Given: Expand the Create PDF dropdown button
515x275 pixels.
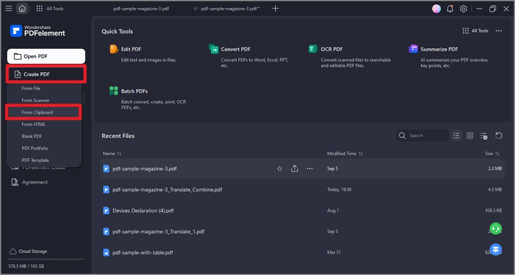Looking at the screenshot, I should pyautogui.click(x=46, y=74).
